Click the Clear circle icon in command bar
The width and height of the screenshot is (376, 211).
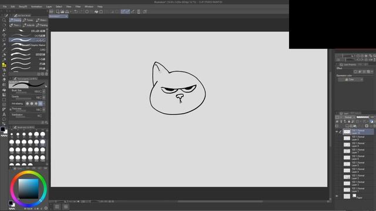click(87, 12)
